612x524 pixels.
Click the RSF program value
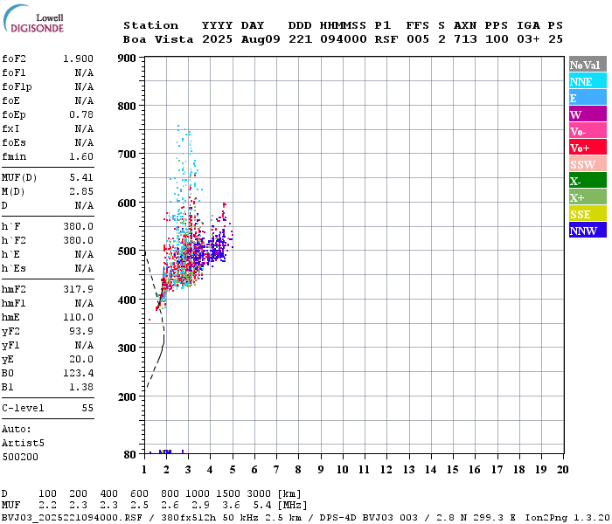point(386,40)
